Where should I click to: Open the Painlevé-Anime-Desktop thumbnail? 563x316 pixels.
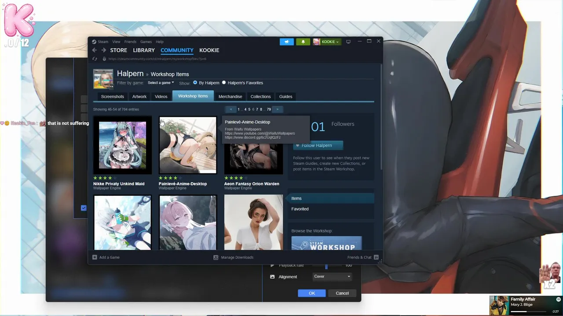(188, 145)
